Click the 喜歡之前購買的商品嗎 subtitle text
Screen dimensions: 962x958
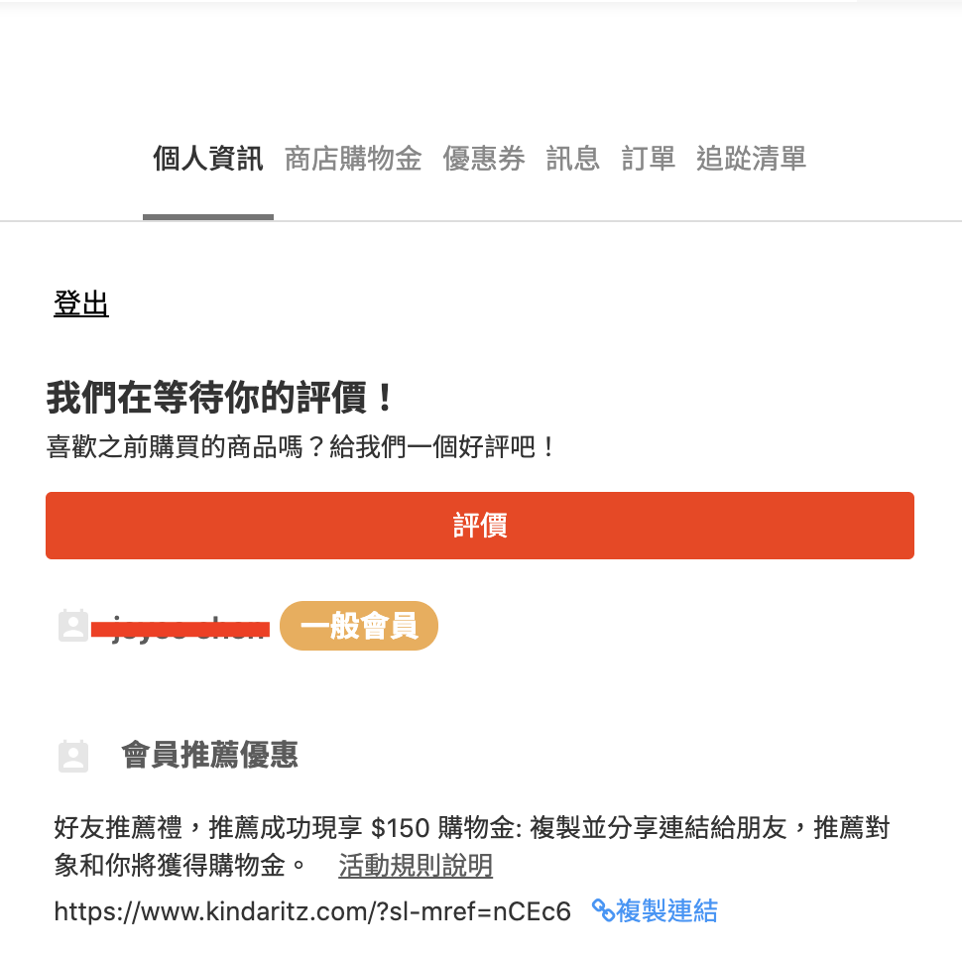(302, 447)
